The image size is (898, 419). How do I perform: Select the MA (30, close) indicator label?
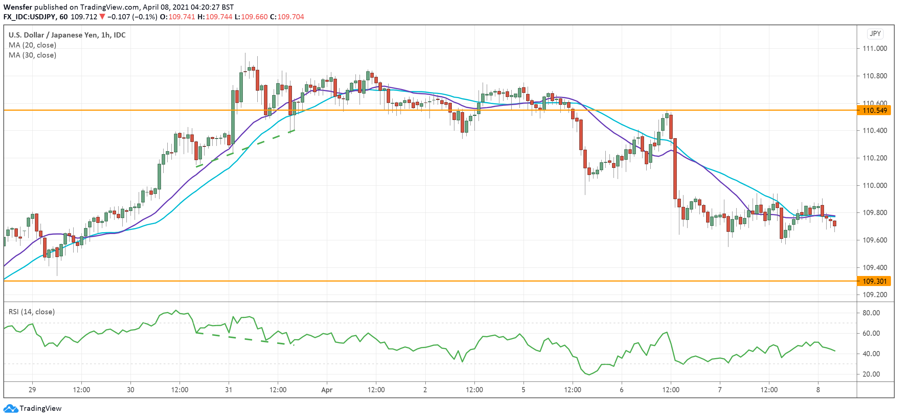tap(32, 55)
